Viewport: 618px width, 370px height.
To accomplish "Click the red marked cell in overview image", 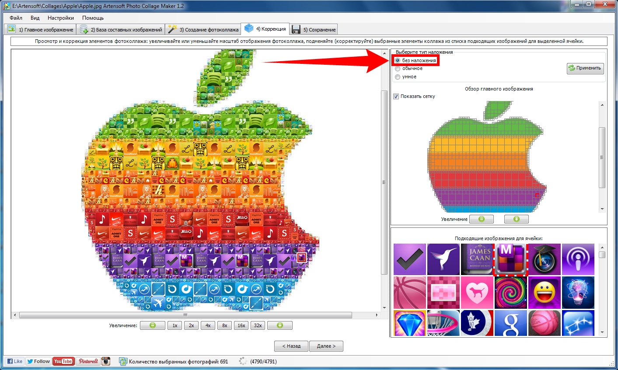I will pos(537,195).
